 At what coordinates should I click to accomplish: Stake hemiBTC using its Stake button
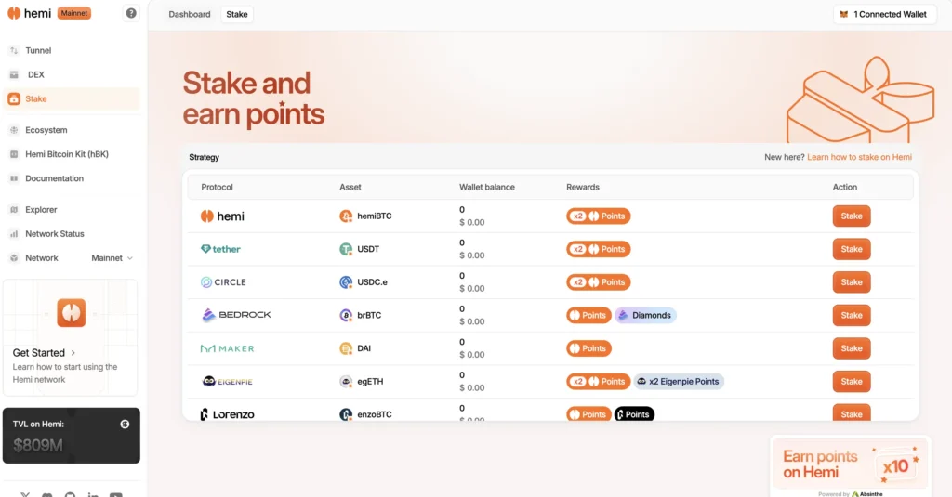(852, 216)
